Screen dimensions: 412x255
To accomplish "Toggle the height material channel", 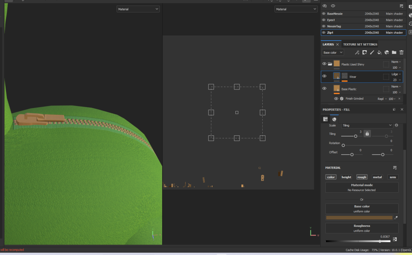I will [346, 177].
